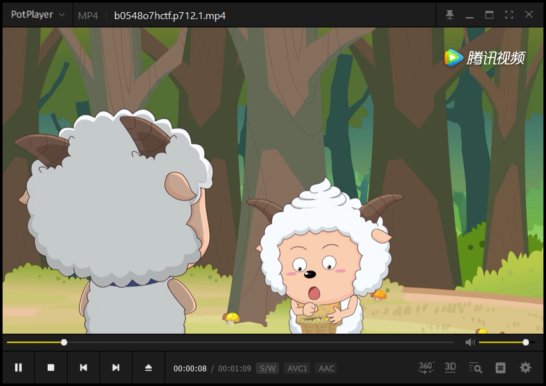Click the video display area
This screenshot has height=386, width=546.
tap(272, 181)
